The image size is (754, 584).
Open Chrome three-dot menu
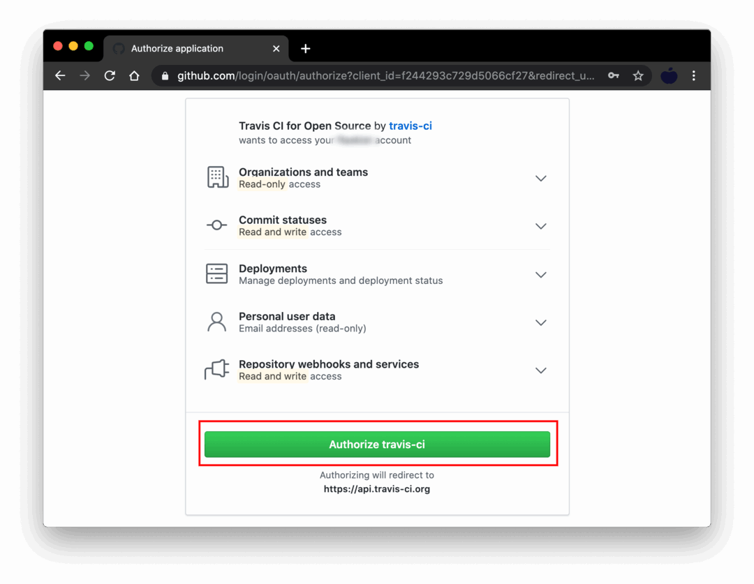(693, 75)
